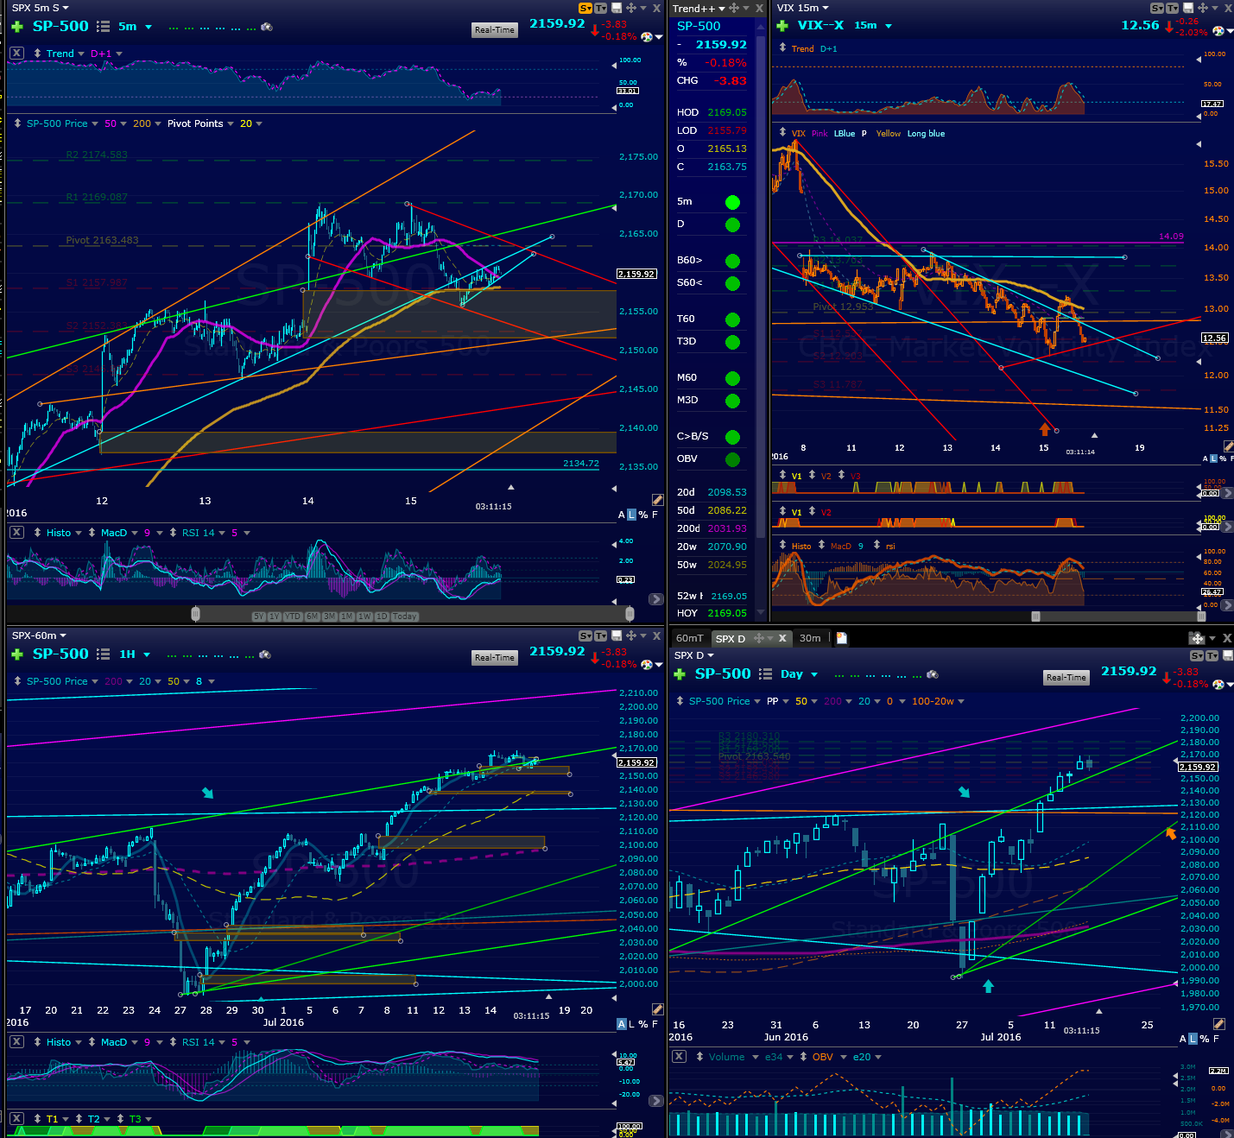Click the T template button in SPX 5m panel
This screenshot has height=1138, width=1234.
600,8
